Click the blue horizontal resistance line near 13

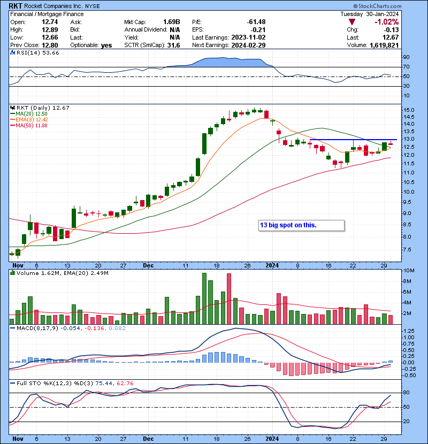[x=353, y=140]
